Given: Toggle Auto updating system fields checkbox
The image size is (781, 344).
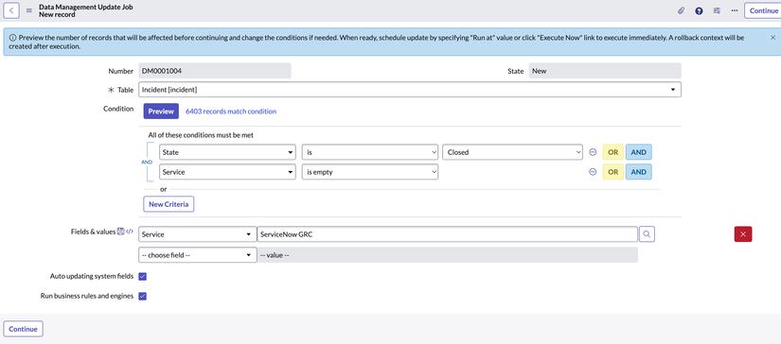Looking at the screenshot, I should (x=142, y=276).
